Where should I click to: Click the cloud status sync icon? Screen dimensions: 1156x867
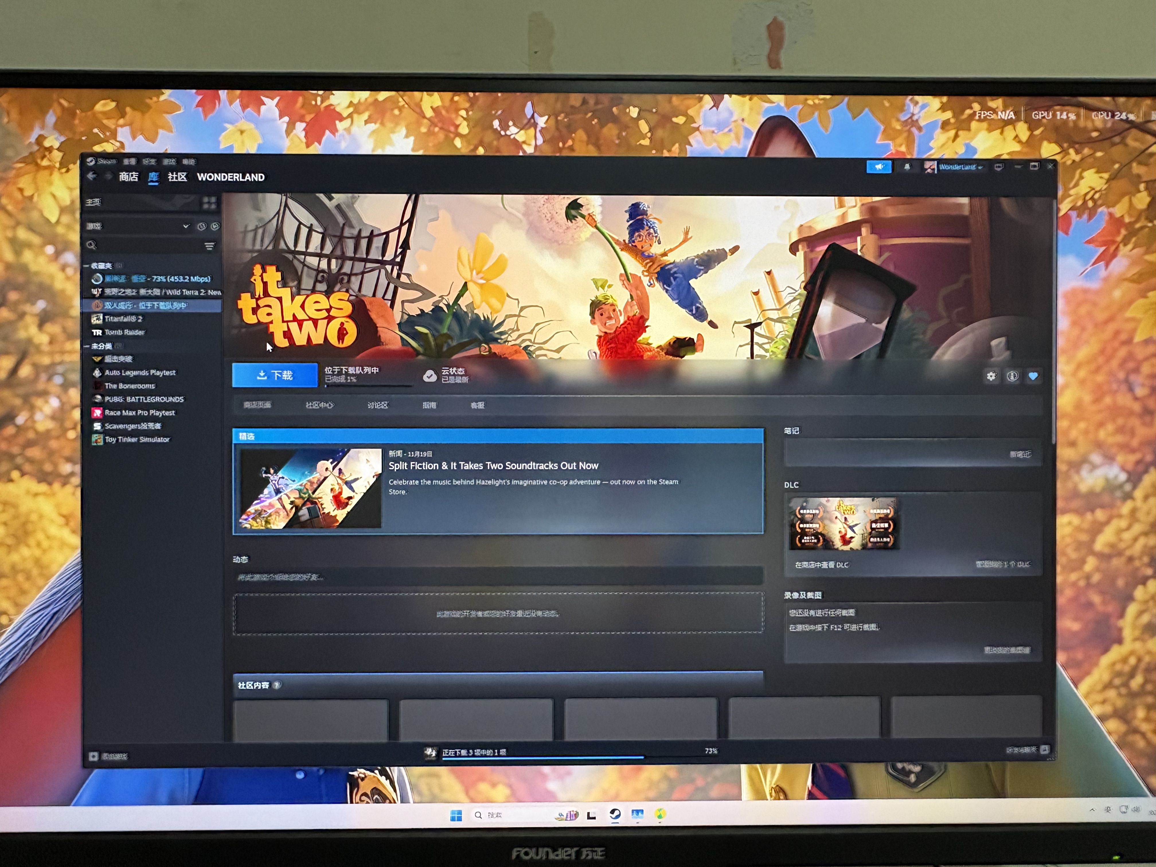click(x=429, y=376)
